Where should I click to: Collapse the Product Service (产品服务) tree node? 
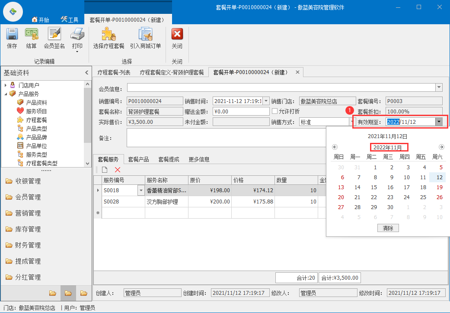[6, 94]
